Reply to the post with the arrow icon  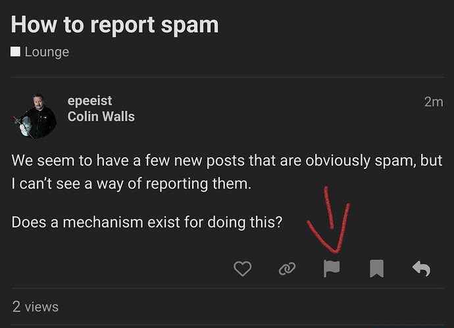click(420, 268)
